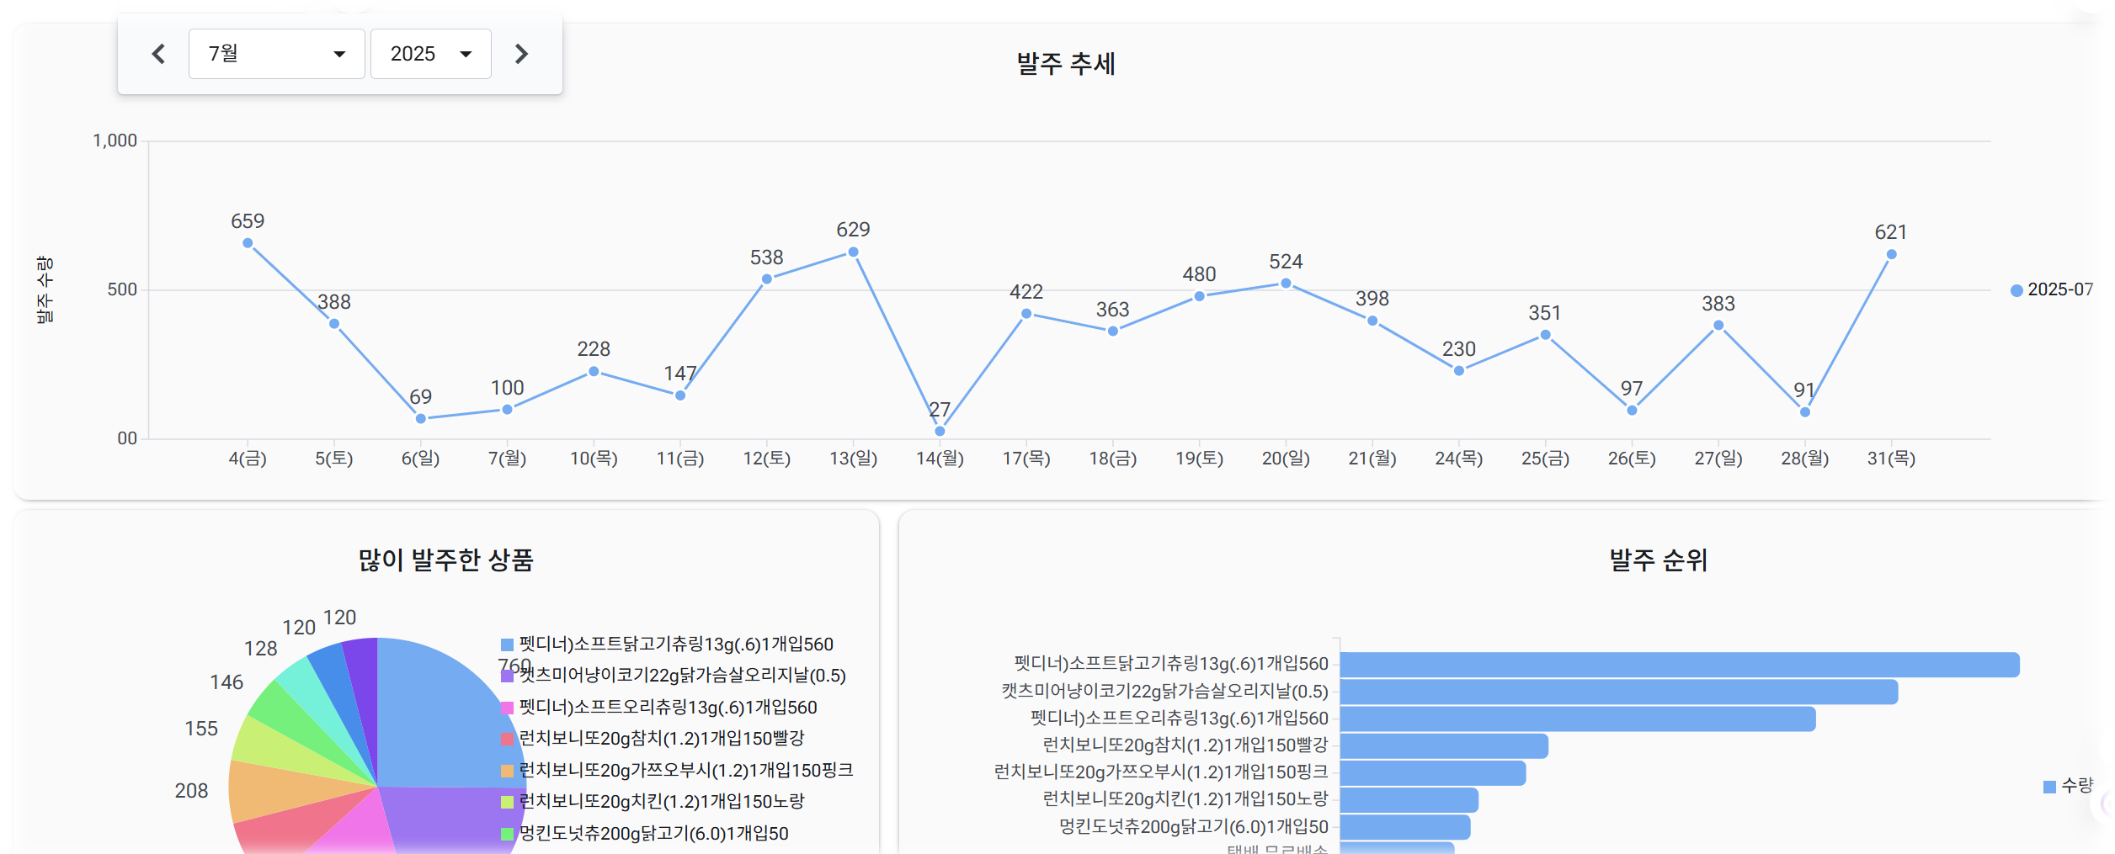
Task: Click the bar for 런치보니또20g가쯔오부시 핑크
Action: pyautogui.click(x=1432, y=772)
